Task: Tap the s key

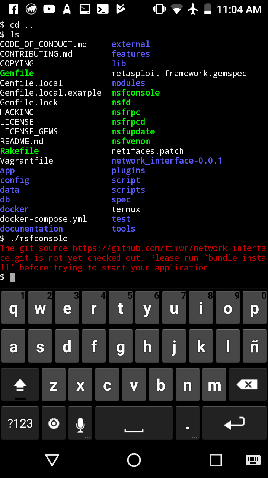Action: pos(40,346)
